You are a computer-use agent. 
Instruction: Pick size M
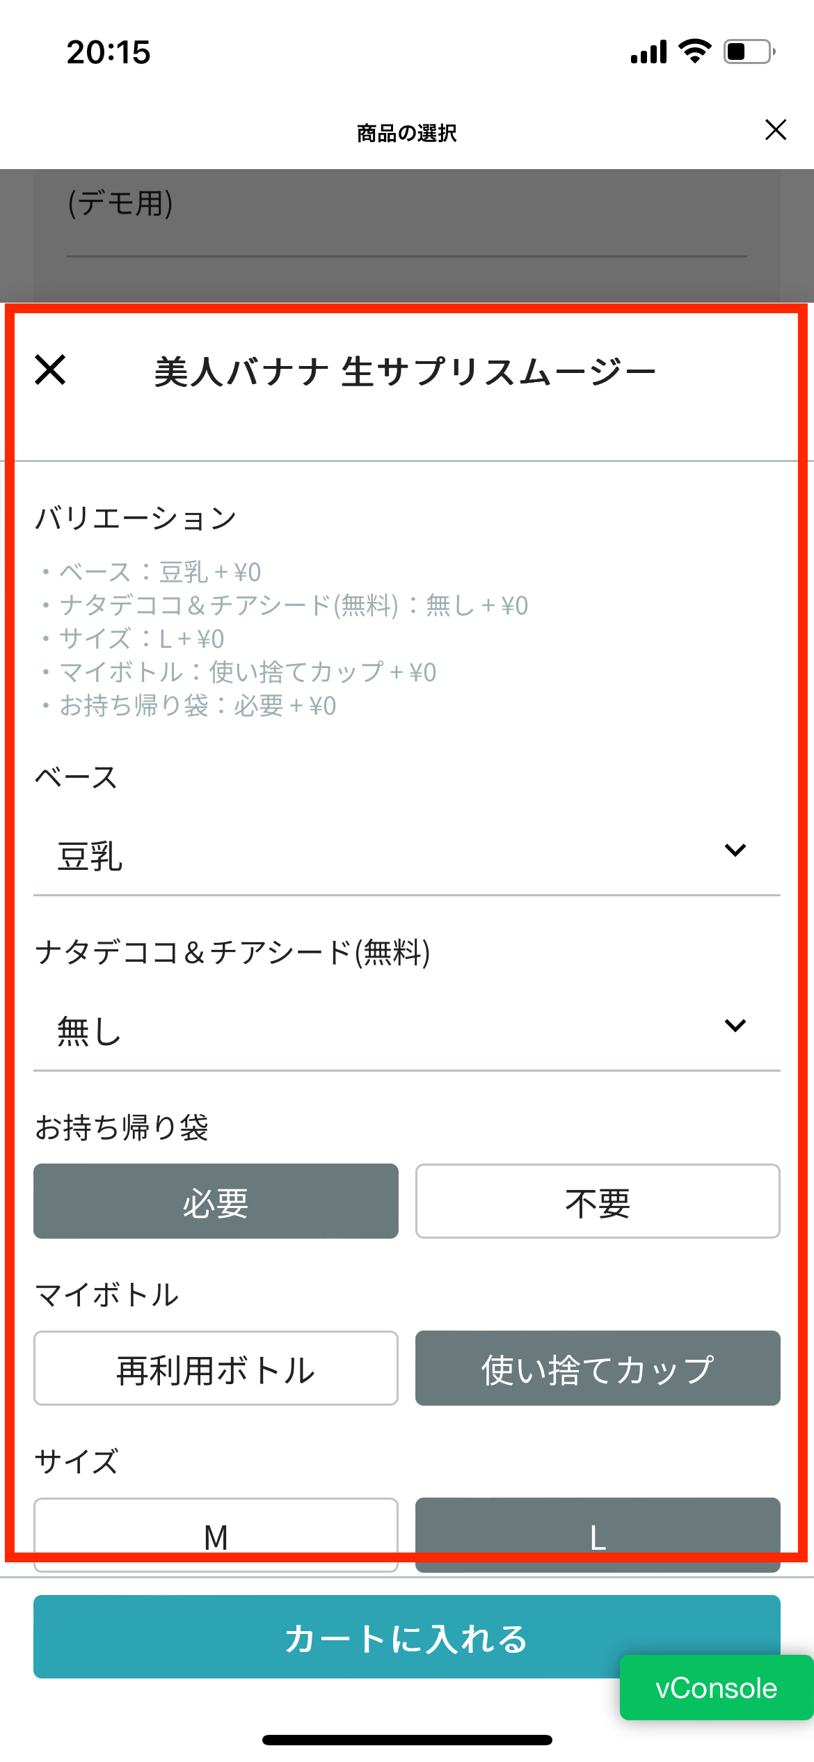tap(216, 1535)
